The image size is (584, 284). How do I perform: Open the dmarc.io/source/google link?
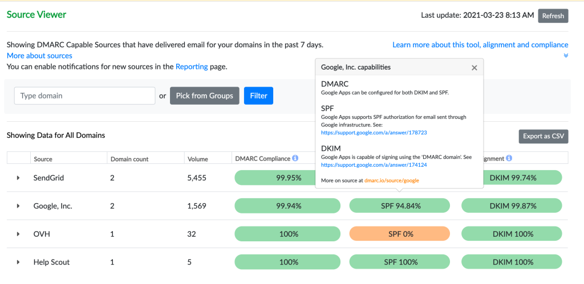click(x=391, y=180)
